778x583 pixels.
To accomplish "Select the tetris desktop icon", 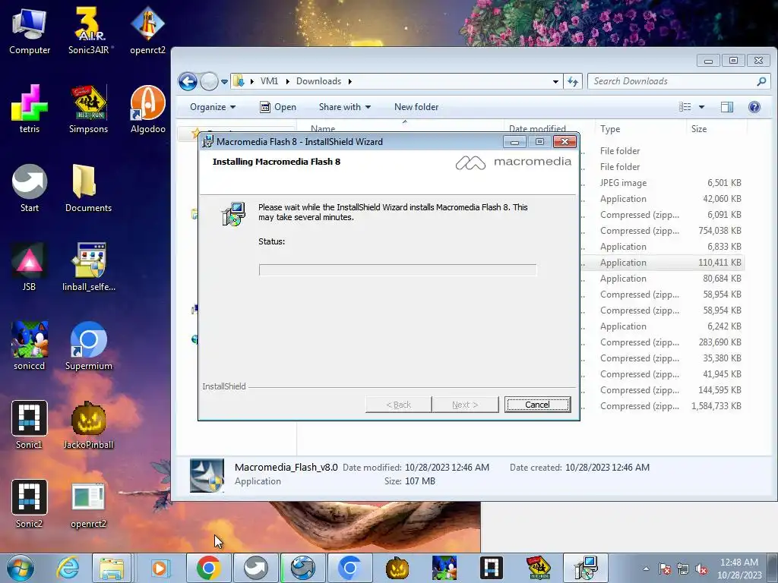I will (x=30, y=109).
